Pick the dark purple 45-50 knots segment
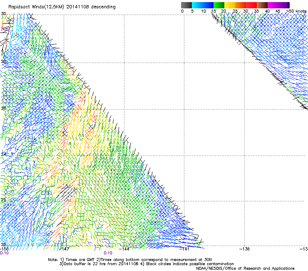 click(284, 5)
